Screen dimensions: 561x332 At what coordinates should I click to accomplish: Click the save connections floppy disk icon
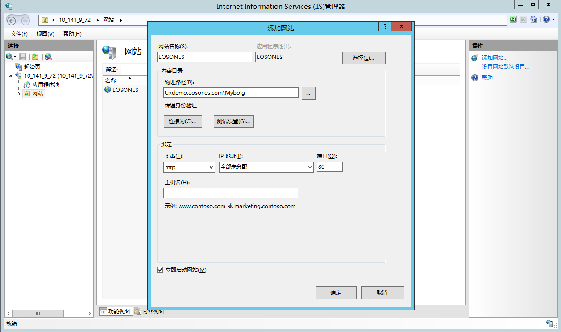22,57
